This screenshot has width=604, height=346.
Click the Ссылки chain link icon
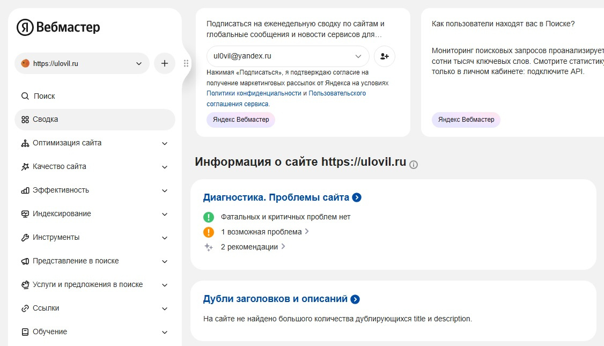[25, 308]
